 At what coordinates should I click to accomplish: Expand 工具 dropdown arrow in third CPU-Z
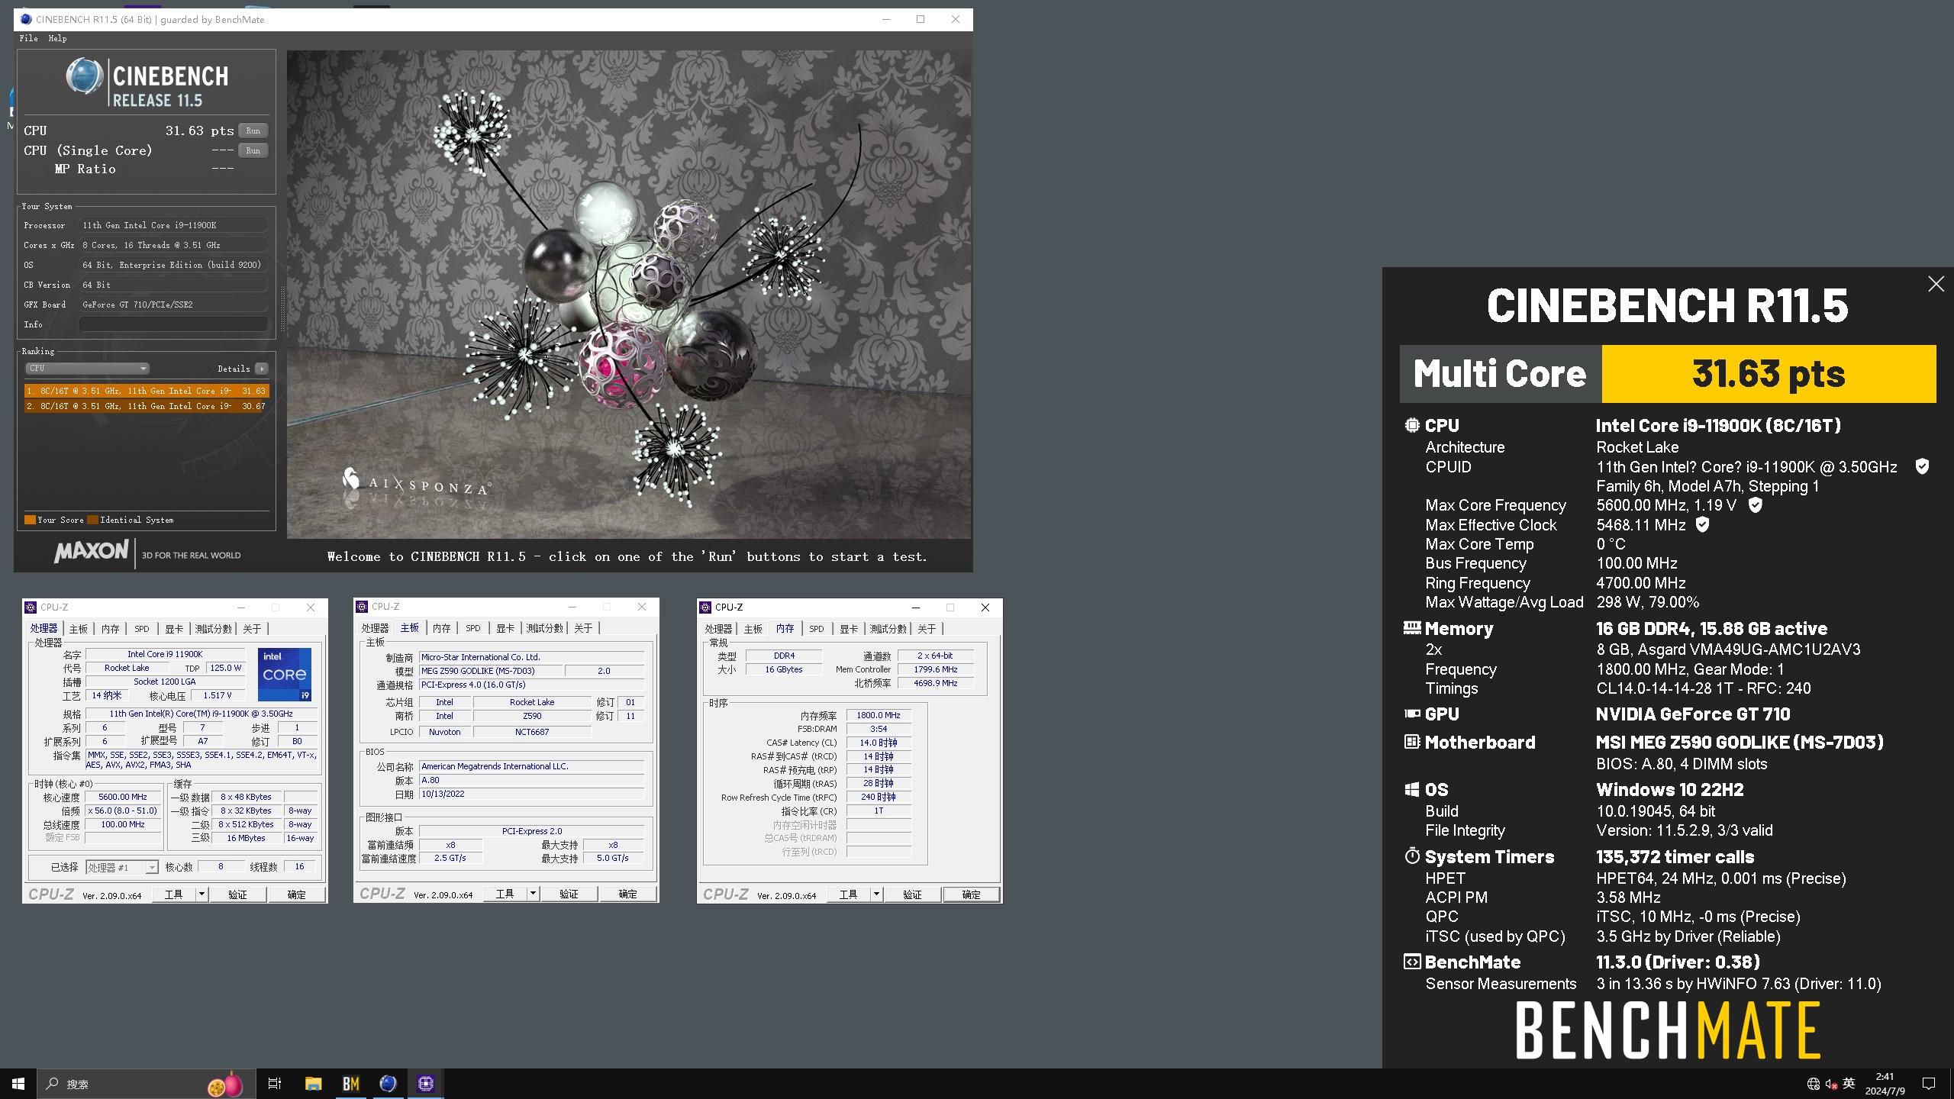click(x=877, y=894)
